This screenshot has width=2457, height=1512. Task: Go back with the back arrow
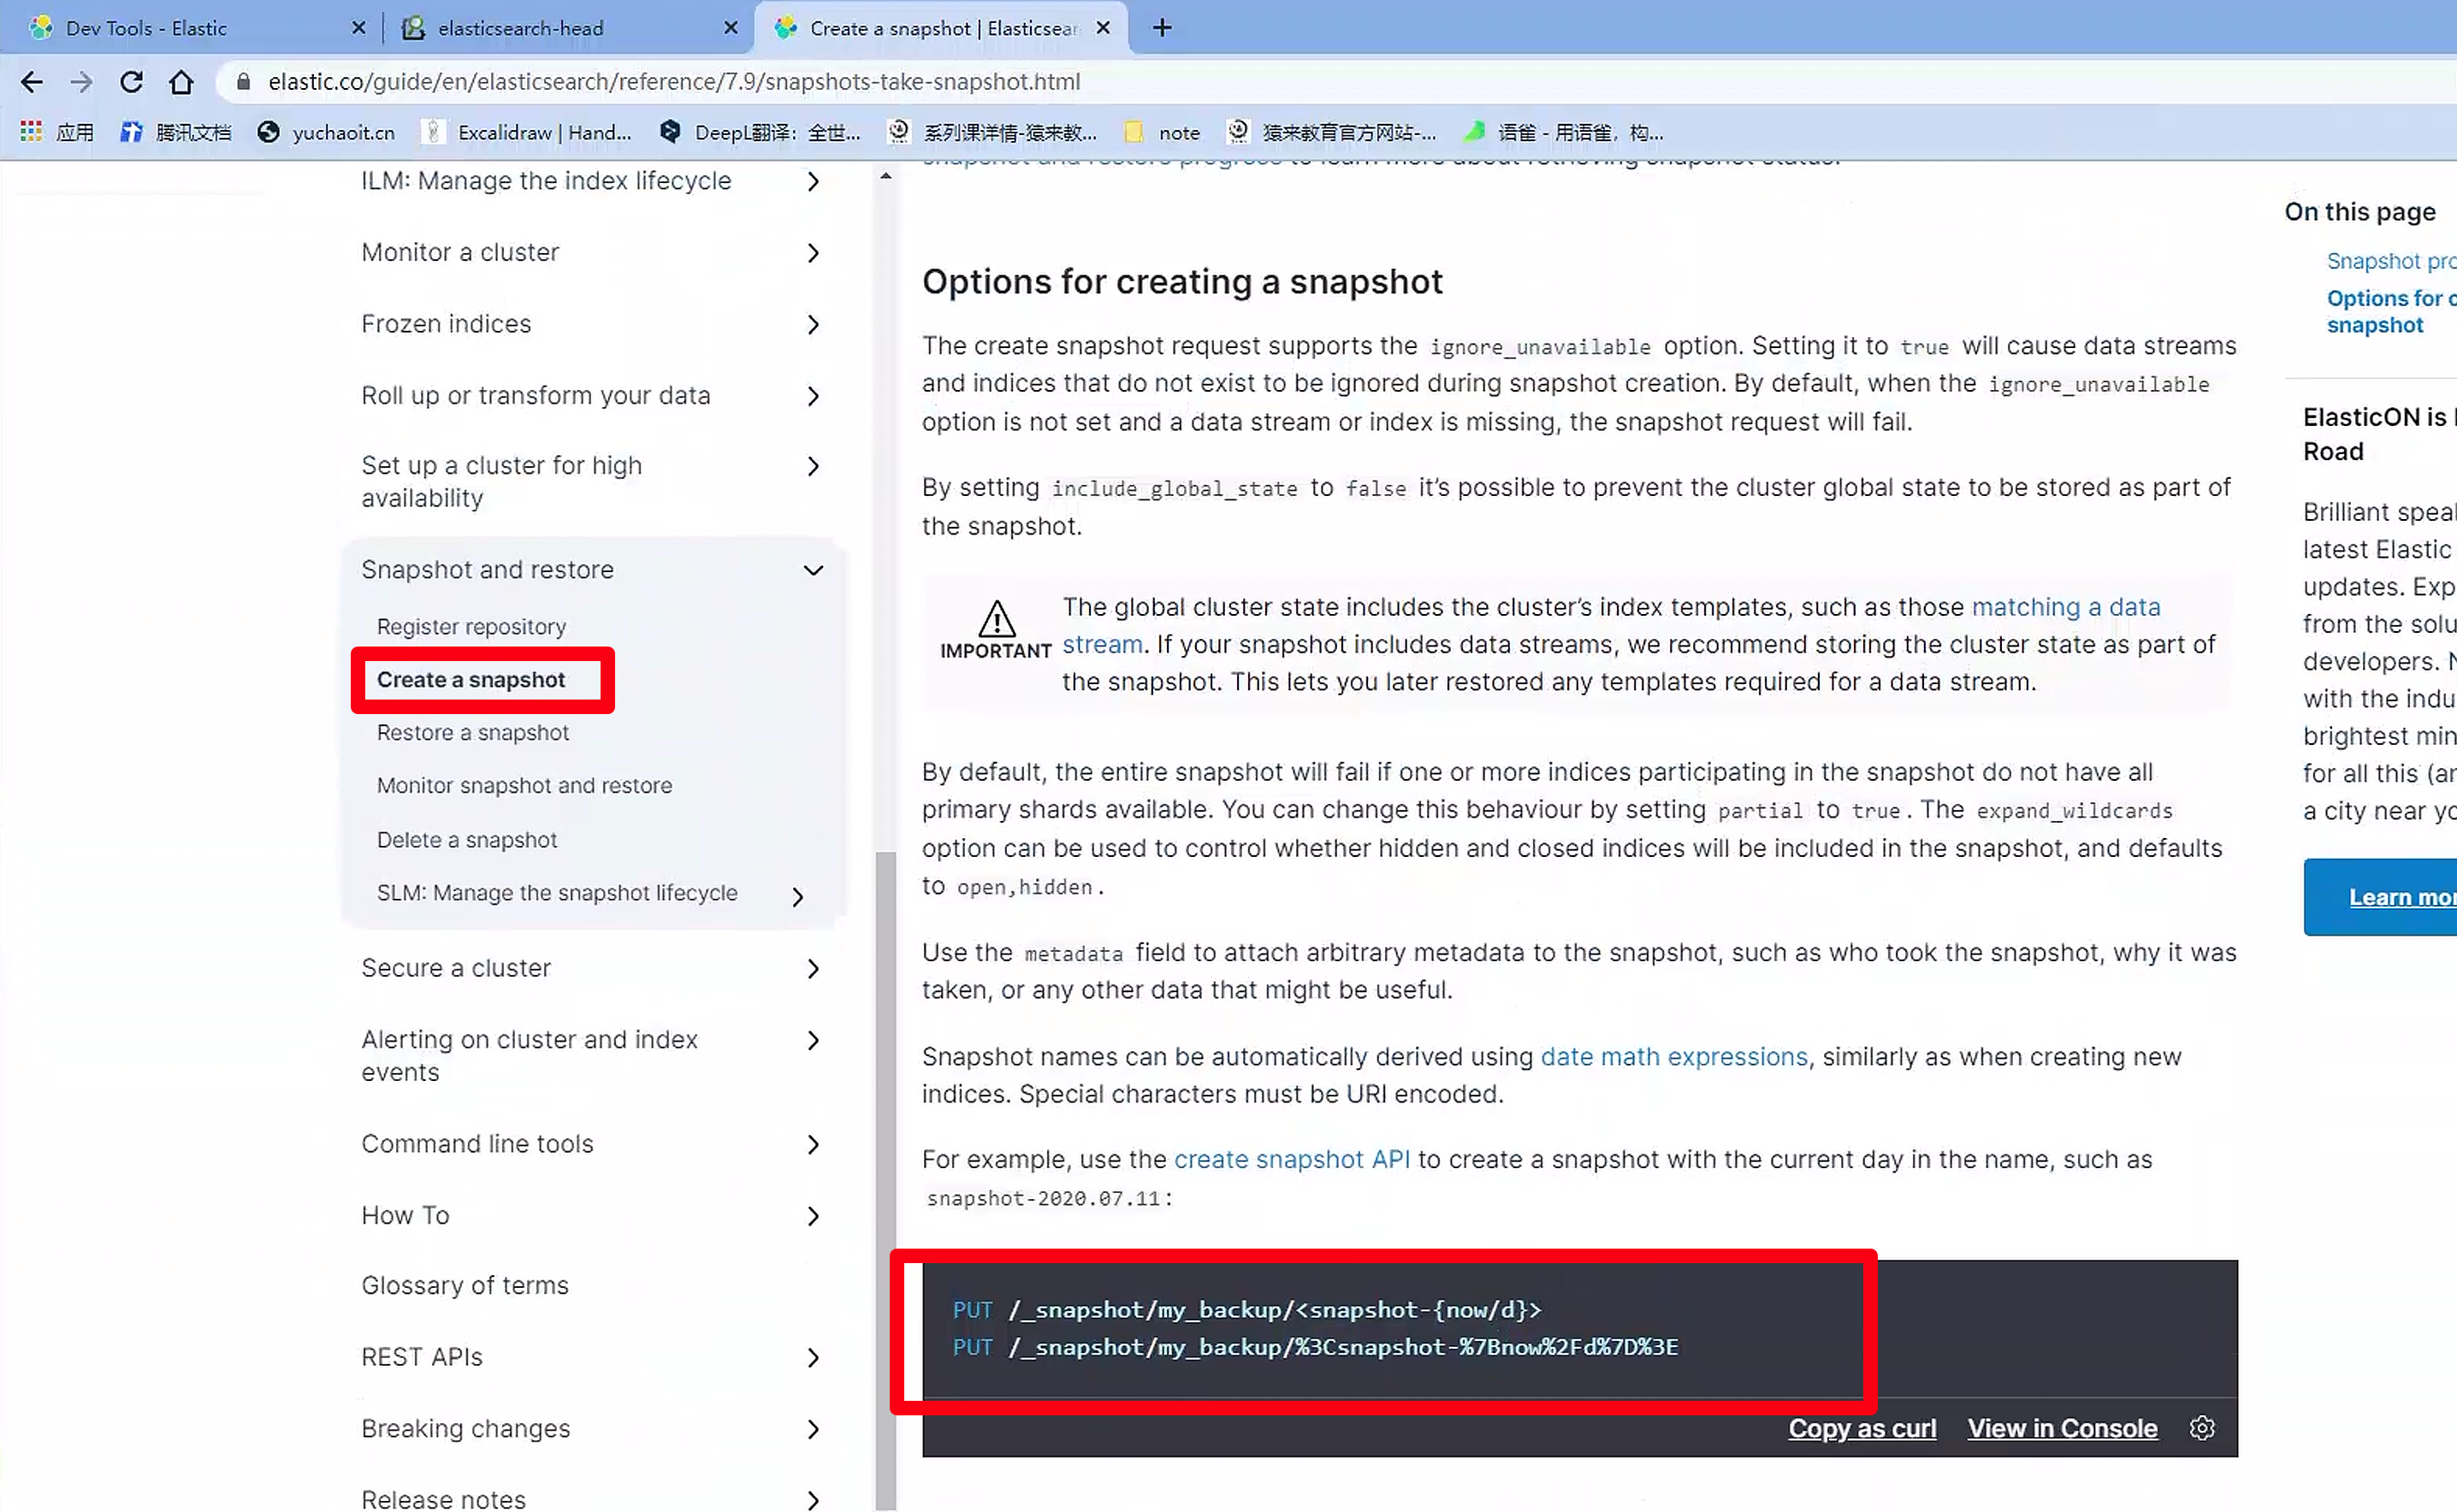coord(32,81)
